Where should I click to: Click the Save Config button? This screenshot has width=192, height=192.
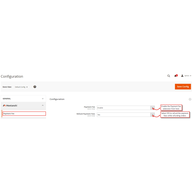click(183, 87)
